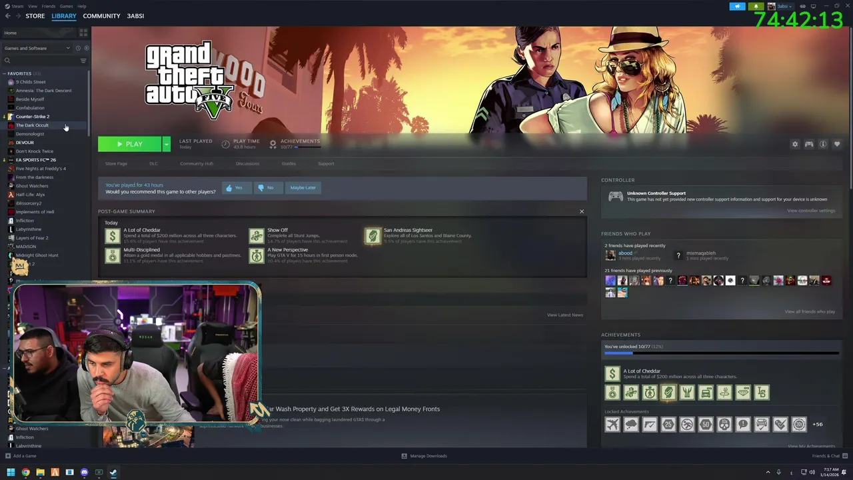Image resolution: width=853 pixels, height=480 pixels.
Task: Open the Store Page tab
Action: coord(116,163)
